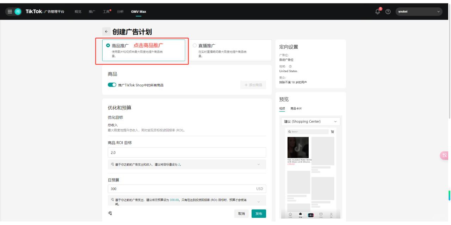Click the United States region value
Image resolution: width=451 pixels, height=225 pixels.
[x=288, y=71]
